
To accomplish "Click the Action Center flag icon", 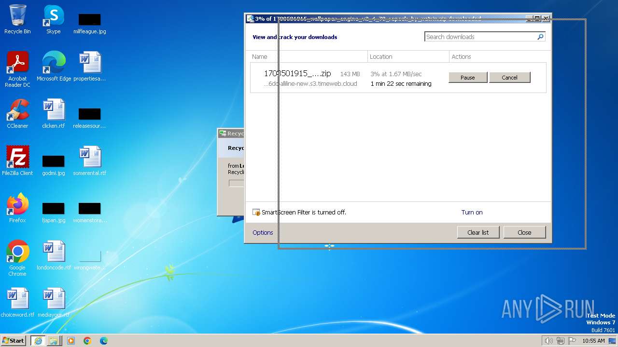I will [x=572, y=341].
